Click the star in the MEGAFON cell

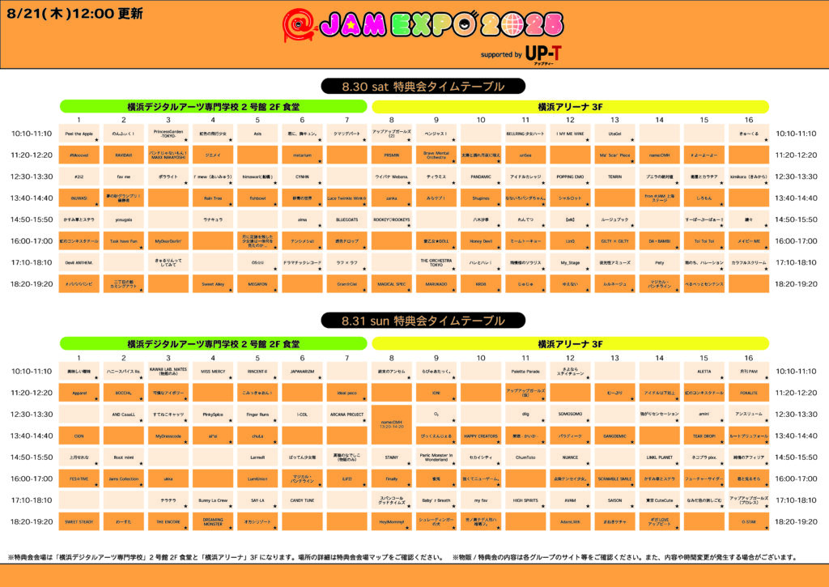(x=277, y=290)
